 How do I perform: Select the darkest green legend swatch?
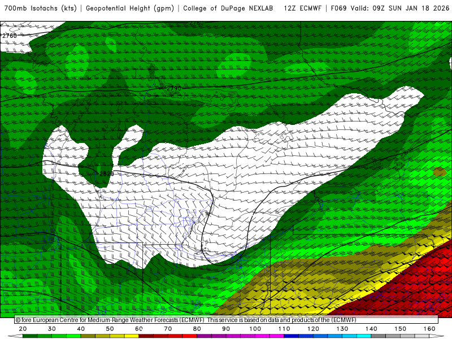pos(30,336)
